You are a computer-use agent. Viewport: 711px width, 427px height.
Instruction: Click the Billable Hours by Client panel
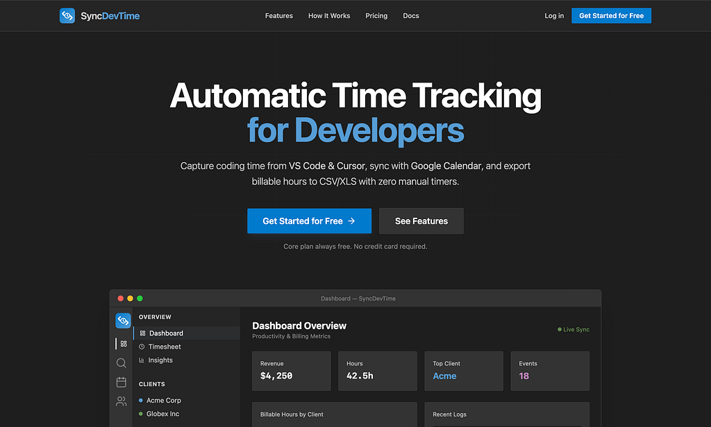[x=335, y=415]
